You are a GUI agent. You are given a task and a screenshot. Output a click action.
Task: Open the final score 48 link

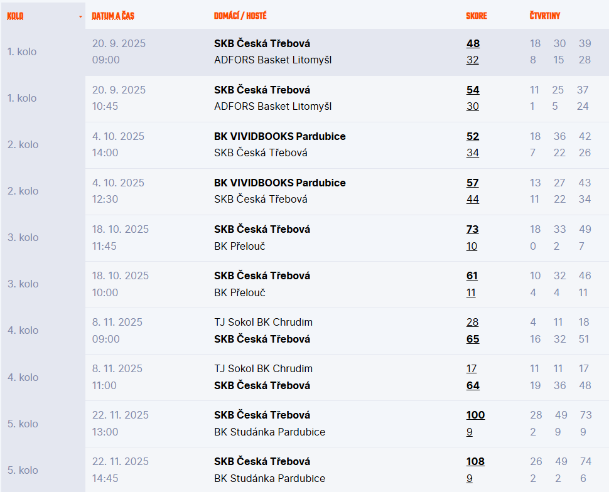pyautogui.click(x=473, y=43)
